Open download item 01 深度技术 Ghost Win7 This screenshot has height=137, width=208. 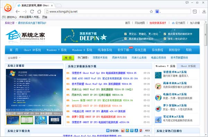[x=104, y=73]
